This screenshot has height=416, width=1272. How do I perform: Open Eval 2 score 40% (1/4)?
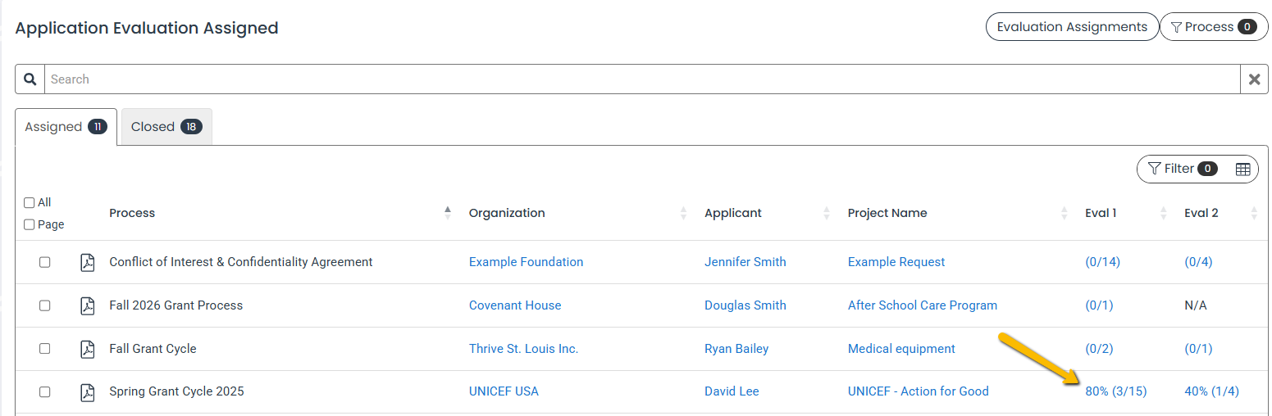coord(1211,391)
